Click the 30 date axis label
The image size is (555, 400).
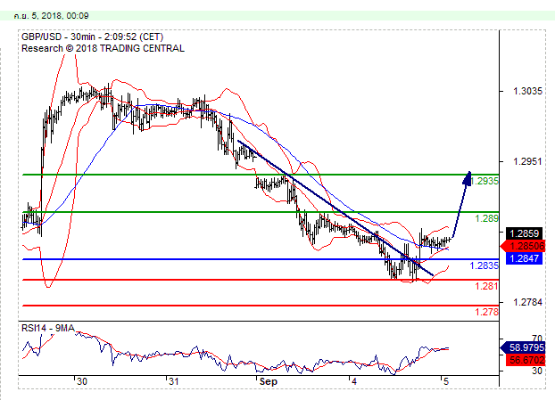[x=82, y=381]
